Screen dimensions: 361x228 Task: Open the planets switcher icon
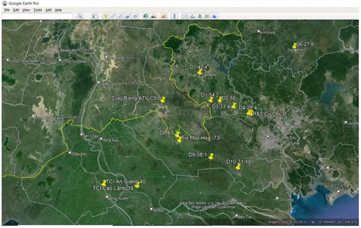click(164, 16)
